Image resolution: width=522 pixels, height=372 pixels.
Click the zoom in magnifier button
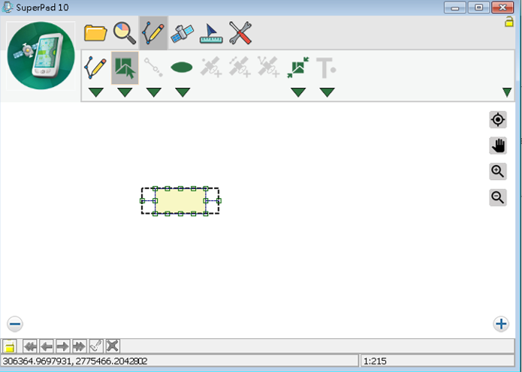coord(498,172)
